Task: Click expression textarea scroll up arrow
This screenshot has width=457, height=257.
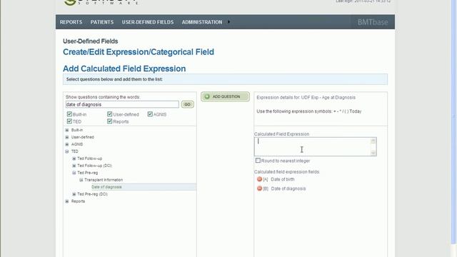Action: pos(373,141)
